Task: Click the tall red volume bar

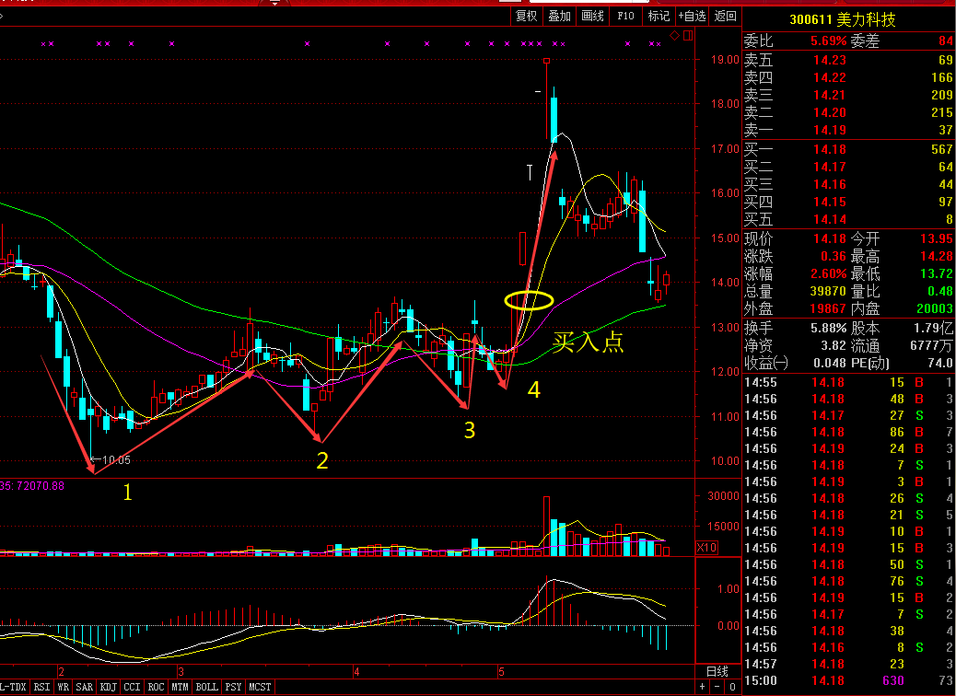Action: pyautogui.click(x=546, y=526)
